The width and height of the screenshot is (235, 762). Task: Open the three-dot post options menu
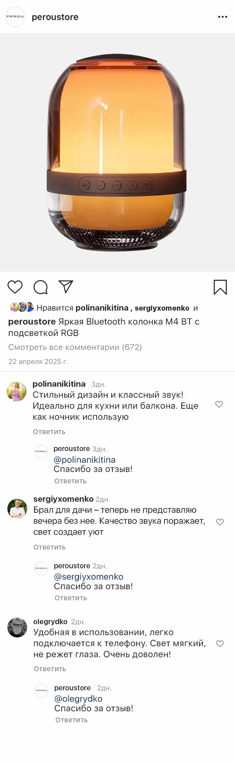point(223,17)
